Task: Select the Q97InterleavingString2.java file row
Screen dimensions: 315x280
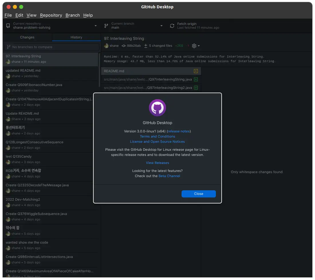Action: pyautogui.click(x=151, y=88)
